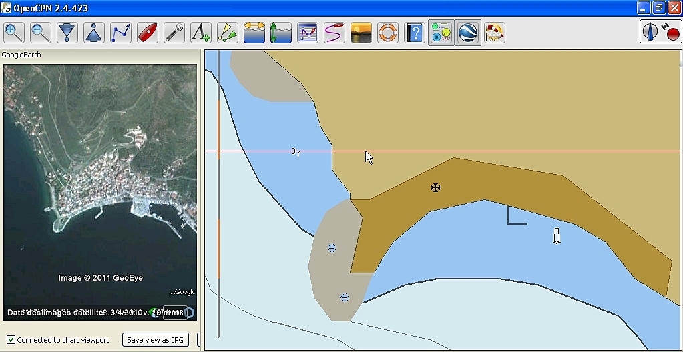Select the Create Route tool

121,33
